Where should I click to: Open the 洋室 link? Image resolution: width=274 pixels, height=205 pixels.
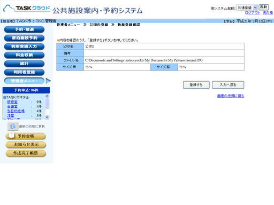click(x=11, y=115)
